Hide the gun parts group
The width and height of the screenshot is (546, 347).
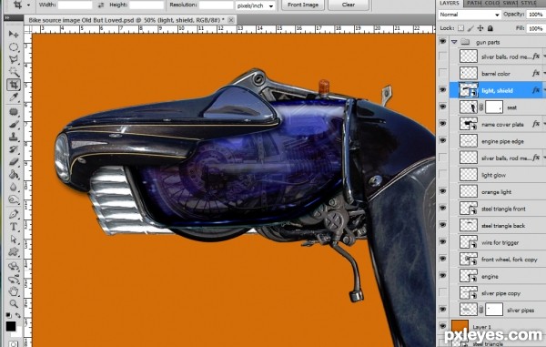pos(442,42)
